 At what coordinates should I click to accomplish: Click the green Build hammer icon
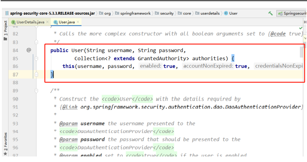pos(271,13)
